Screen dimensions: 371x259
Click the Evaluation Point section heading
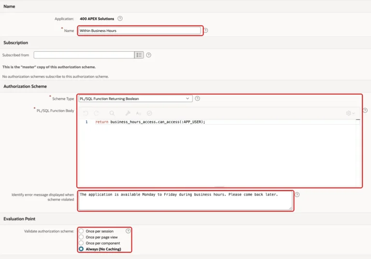coord(19,219)
